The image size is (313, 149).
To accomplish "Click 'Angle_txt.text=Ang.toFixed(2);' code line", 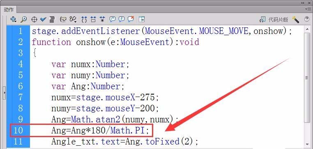I will pos(125,142).
